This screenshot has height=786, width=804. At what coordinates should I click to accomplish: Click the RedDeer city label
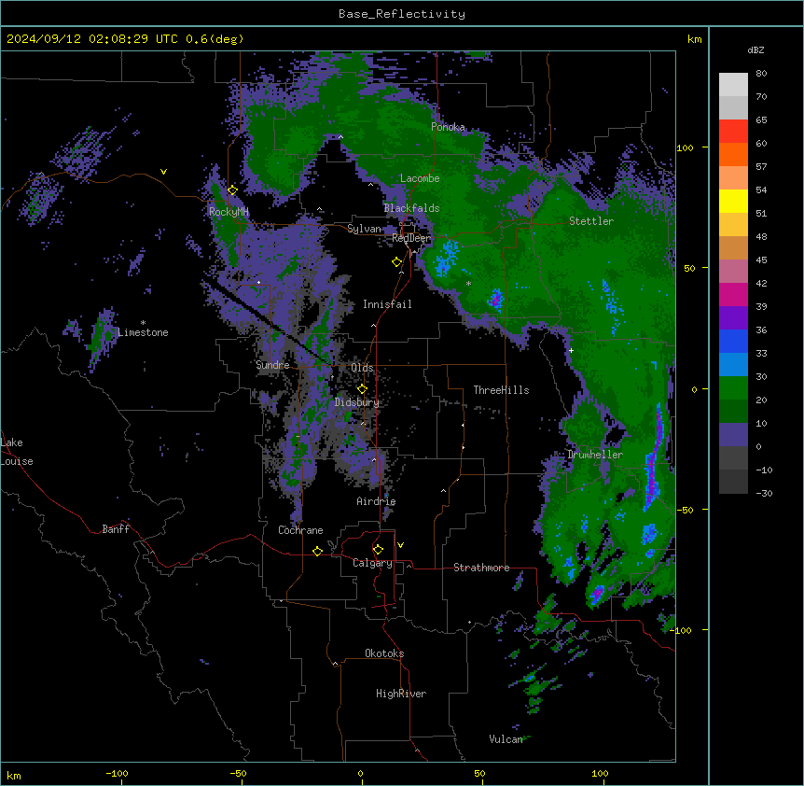click(x=411, y=238)
